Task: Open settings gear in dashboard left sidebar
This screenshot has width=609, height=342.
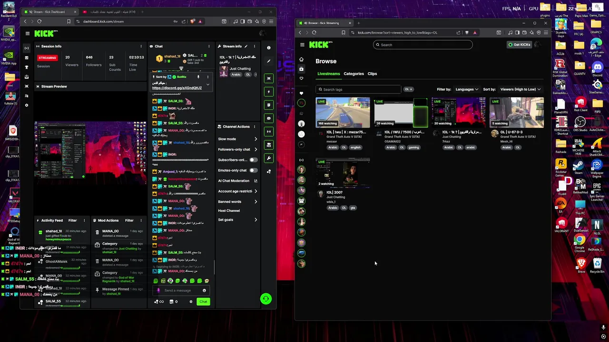Action: (27, 105)
